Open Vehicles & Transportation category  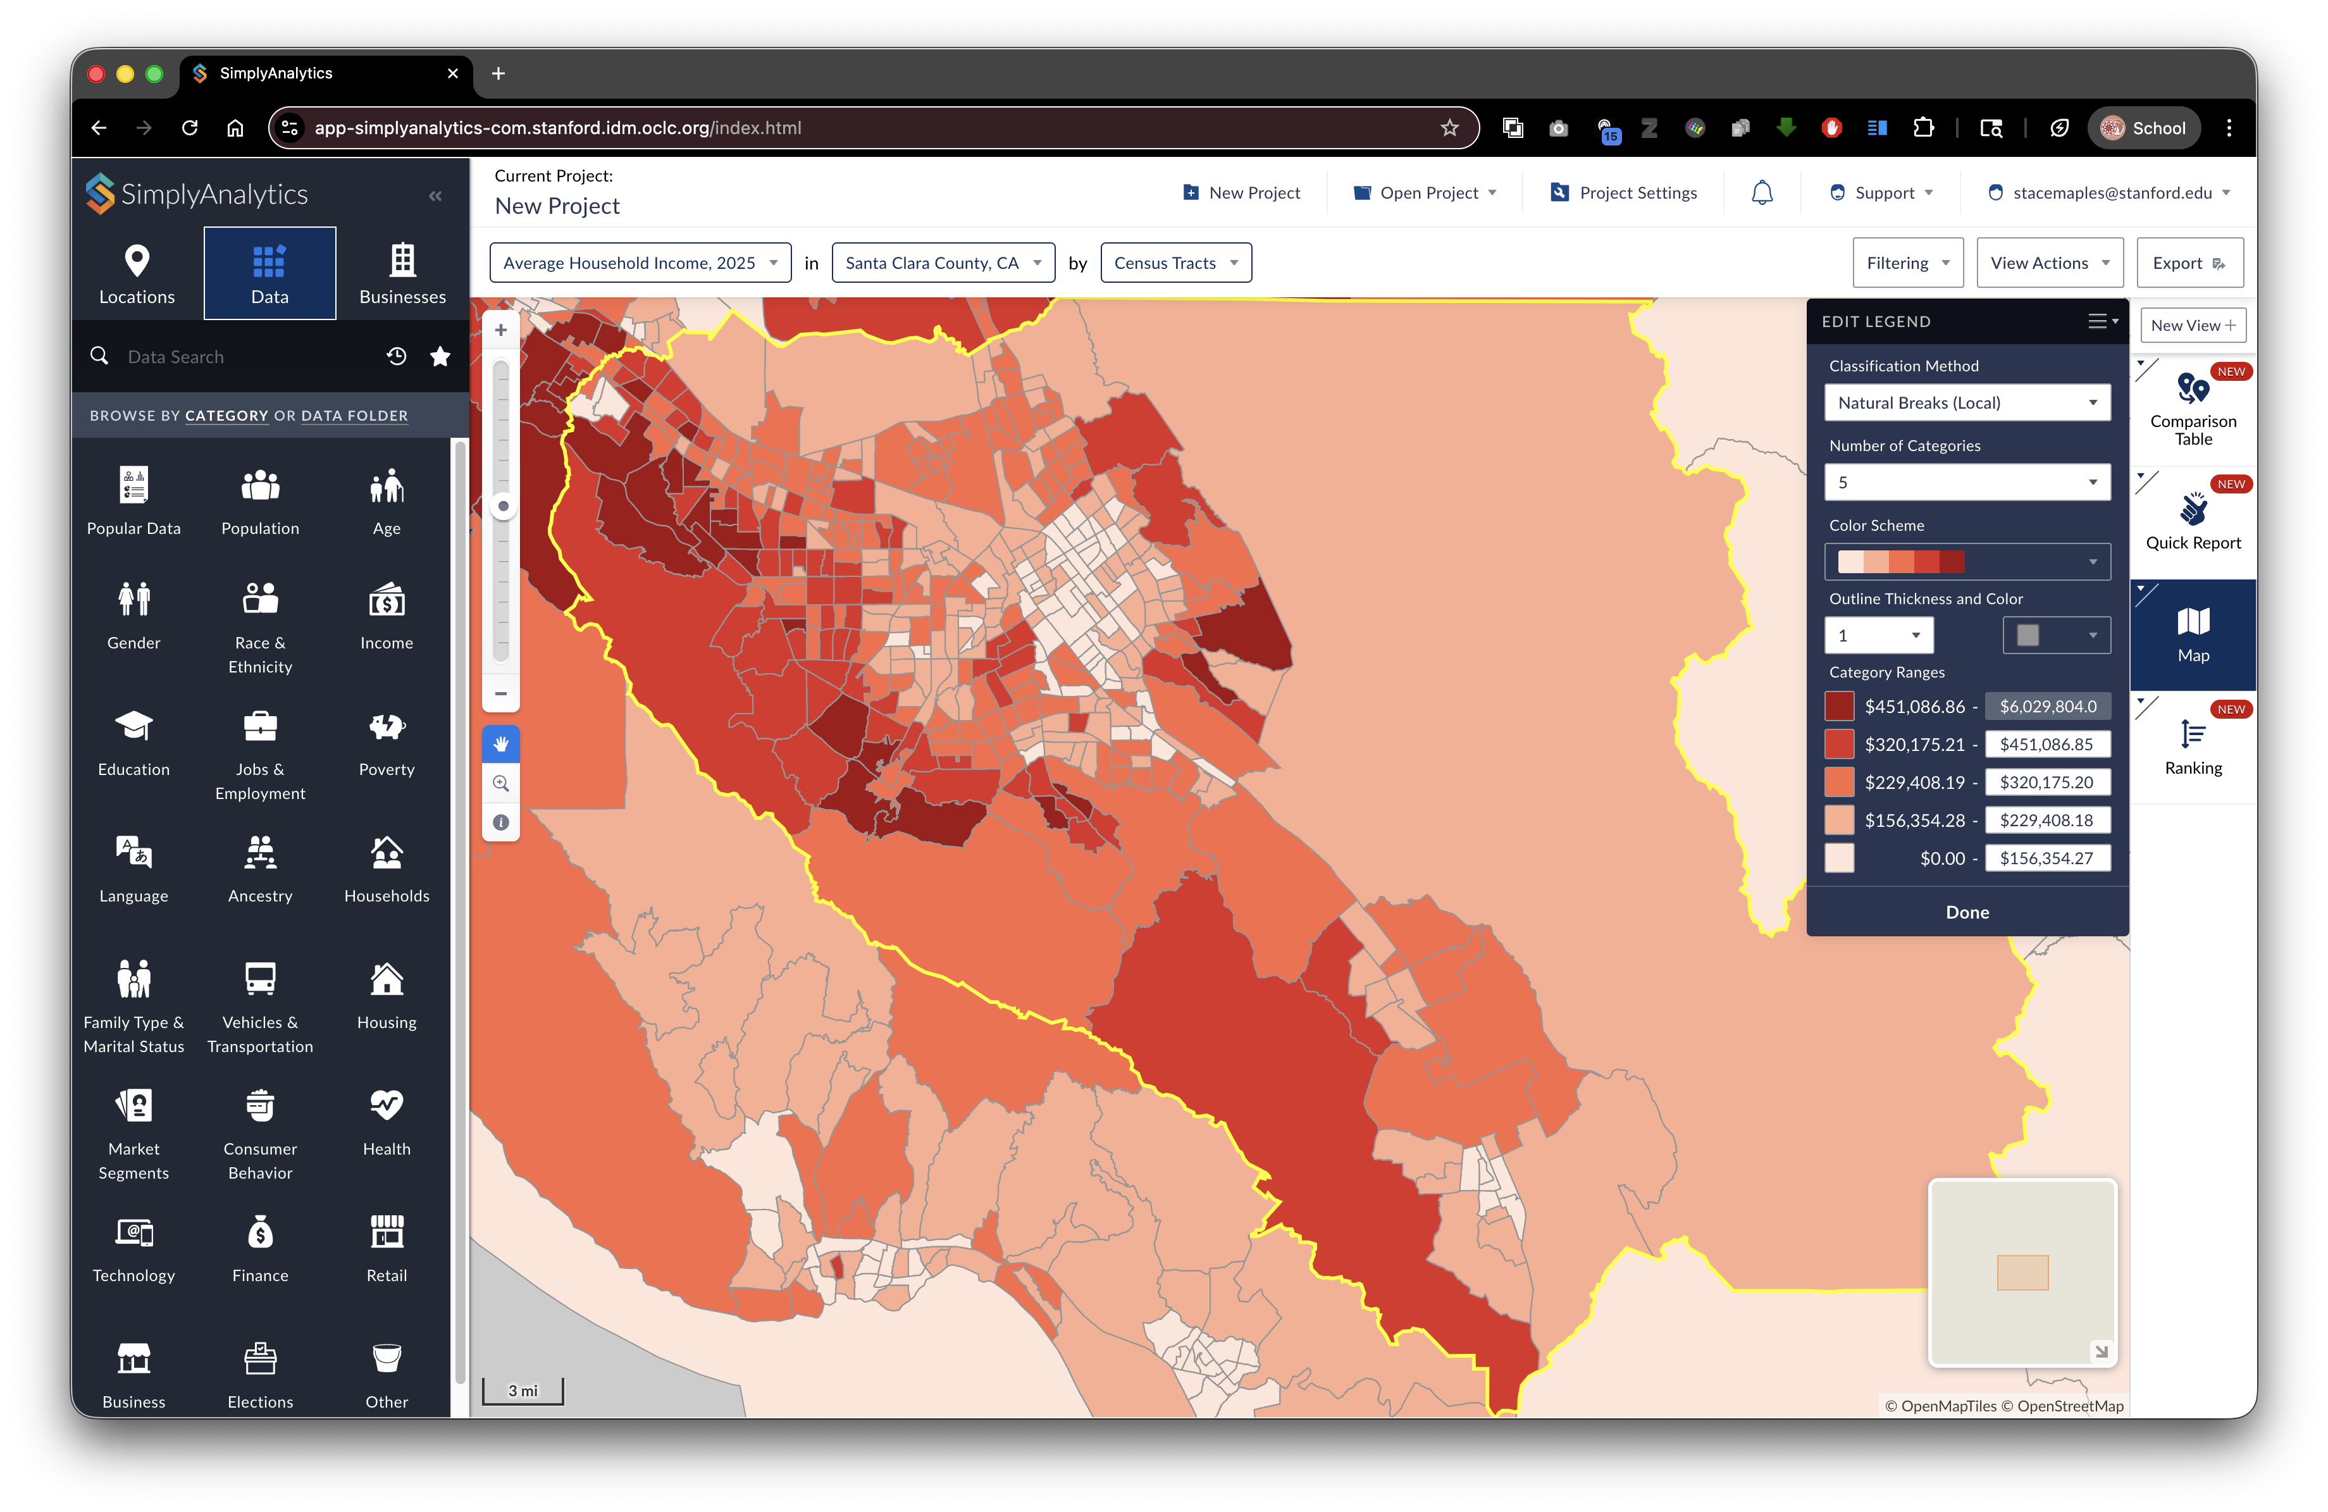click(x=260, y=1007)
